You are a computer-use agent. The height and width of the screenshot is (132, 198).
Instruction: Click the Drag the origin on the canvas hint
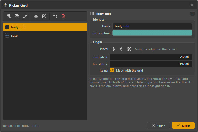pyautogui.click(x=156, y=49)
